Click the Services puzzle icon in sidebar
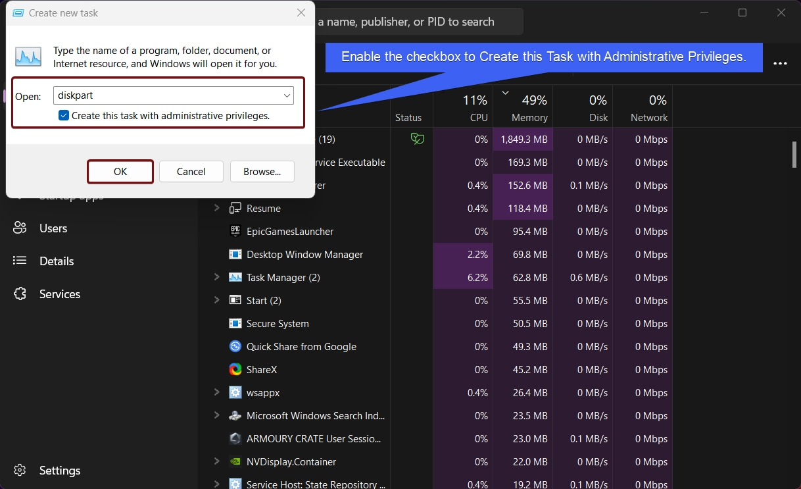This screenshot has height=489, width=801. (20, 294)
